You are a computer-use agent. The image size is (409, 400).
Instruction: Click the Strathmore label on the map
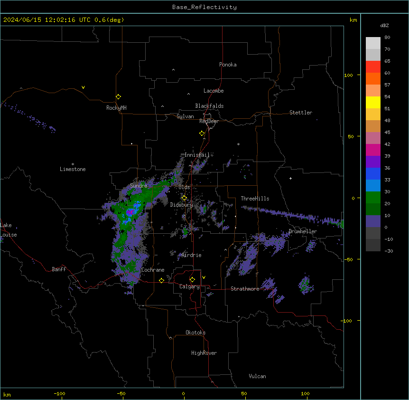(x=245, y=289)
